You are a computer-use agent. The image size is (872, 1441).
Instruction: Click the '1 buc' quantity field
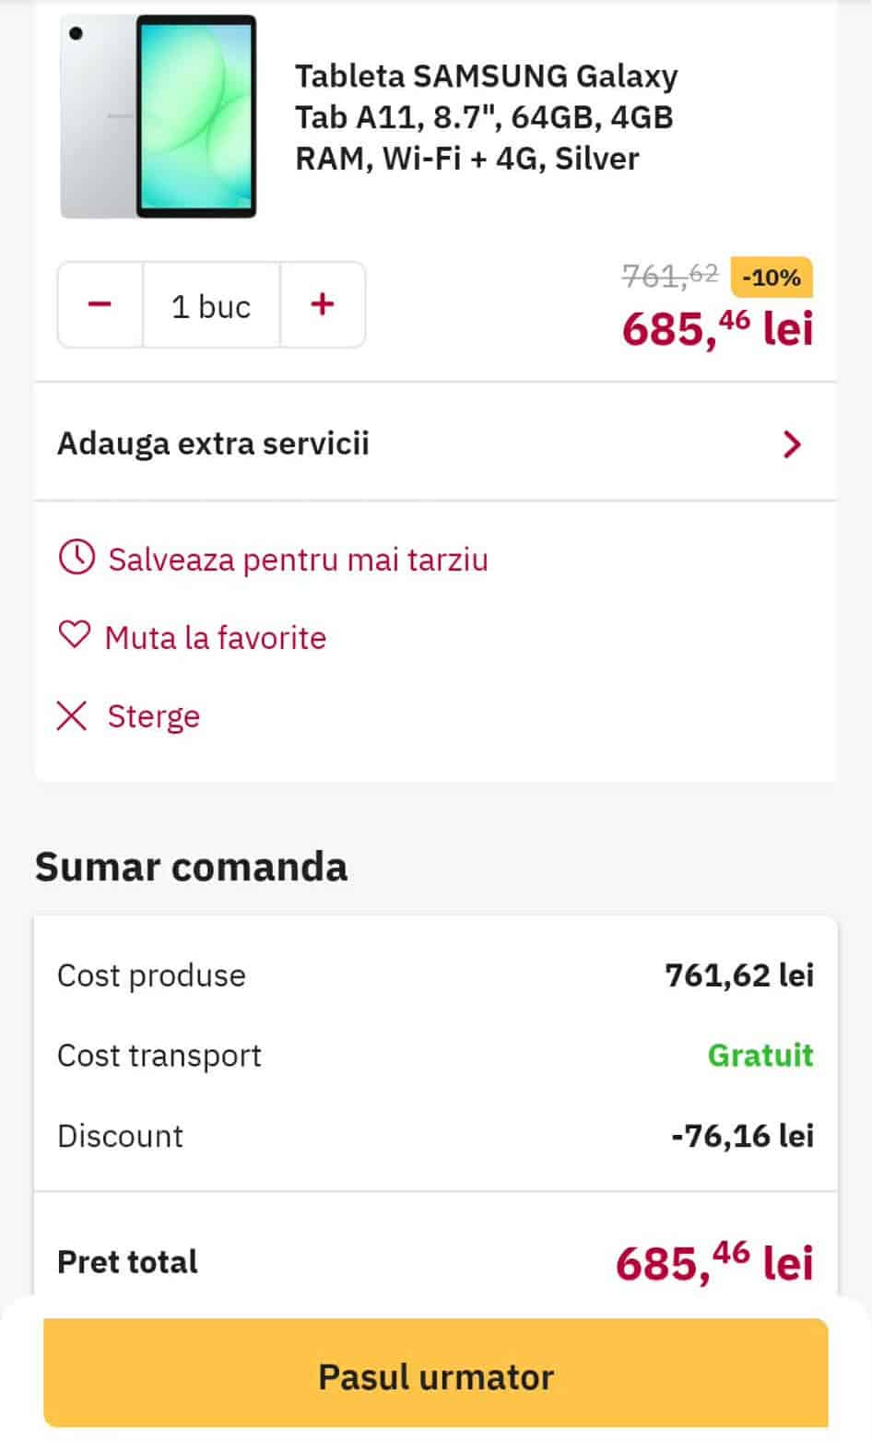[211, 306]
